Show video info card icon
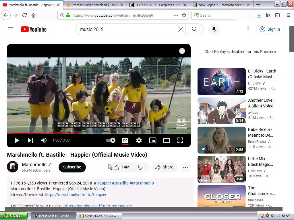The height and width of the screenshot is (220, 294). [x=182, y=51]
